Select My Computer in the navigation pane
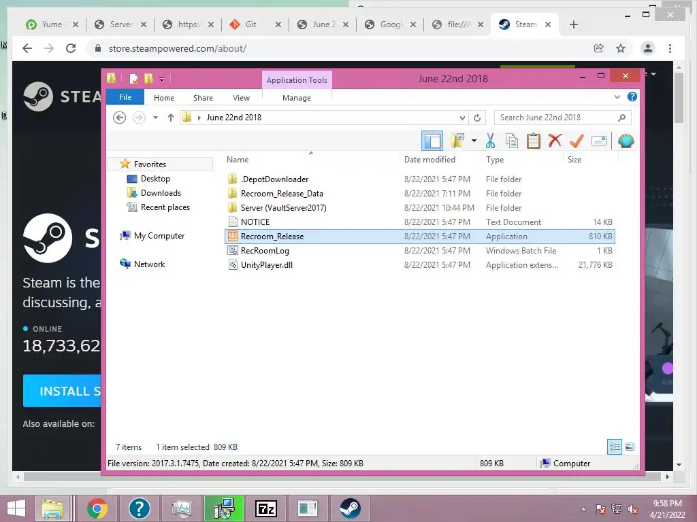Screen dimensions: 697x522 click(x=159, y=236)
